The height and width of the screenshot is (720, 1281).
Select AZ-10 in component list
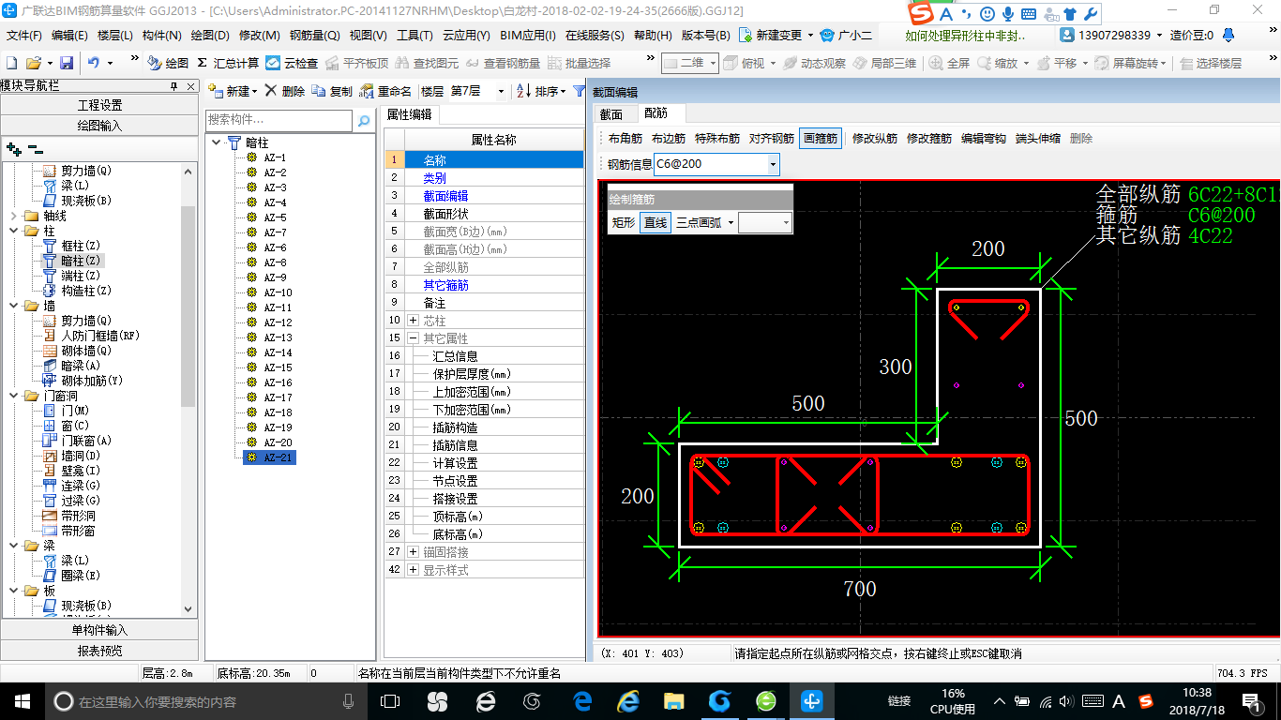click(278, 292)
